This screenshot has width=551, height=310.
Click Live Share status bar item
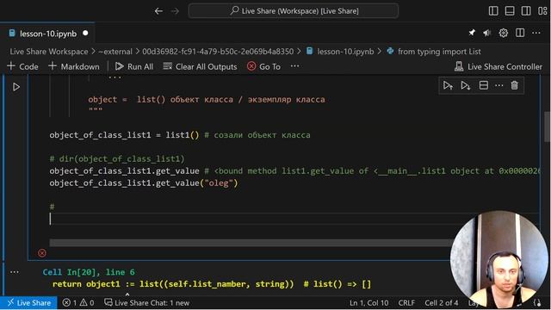tap(28, 302)
